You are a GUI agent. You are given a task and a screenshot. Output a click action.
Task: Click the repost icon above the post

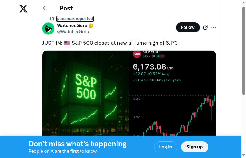click(52, 19)
